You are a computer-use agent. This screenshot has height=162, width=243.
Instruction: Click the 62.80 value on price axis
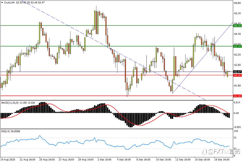pyautogui.click(x=238, y=65)
